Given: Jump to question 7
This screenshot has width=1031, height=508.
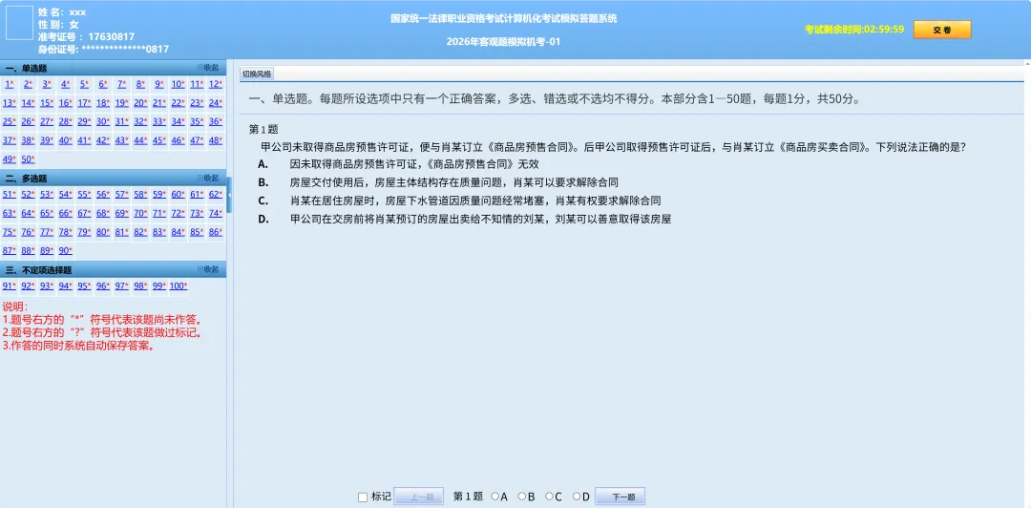Looking at the screenshot, I should tap(121, 84).
